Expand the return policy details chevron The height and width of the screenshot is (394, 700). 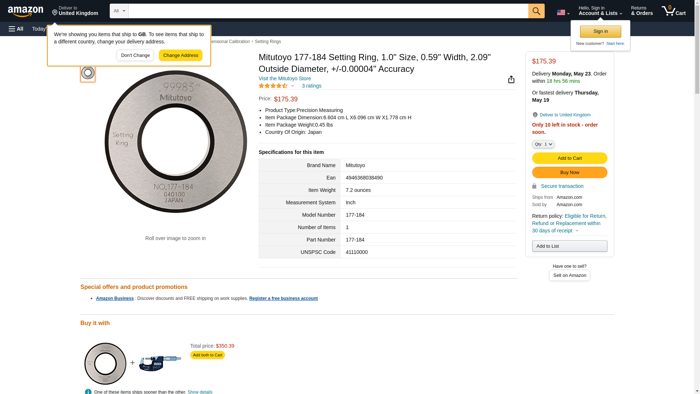coord(577,231)
